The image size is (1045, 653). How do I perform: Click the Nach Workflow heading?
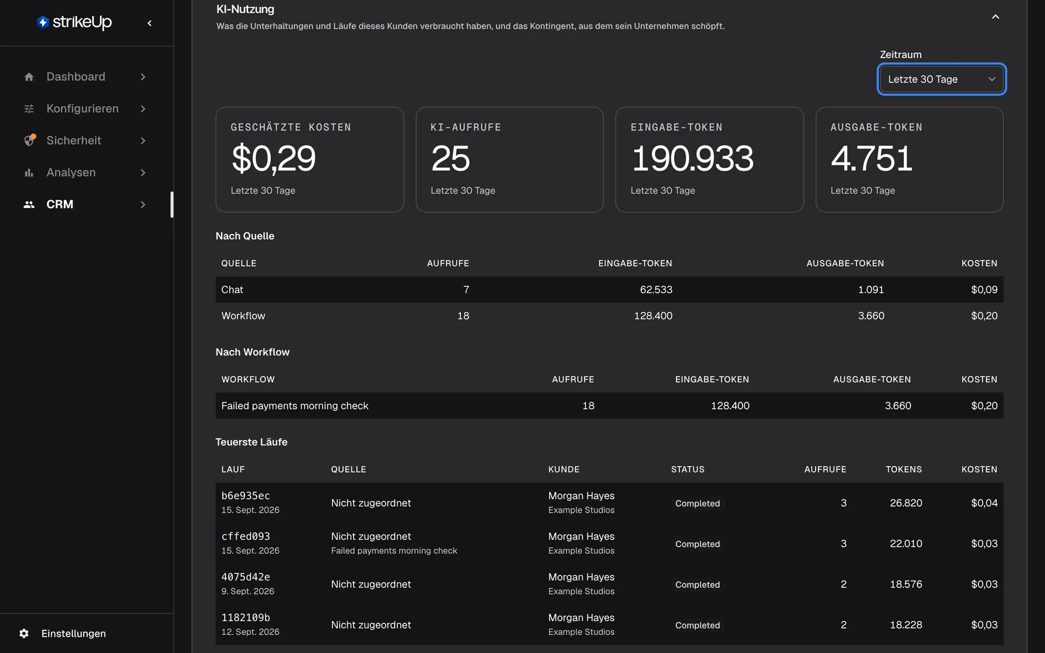[253, 352]
